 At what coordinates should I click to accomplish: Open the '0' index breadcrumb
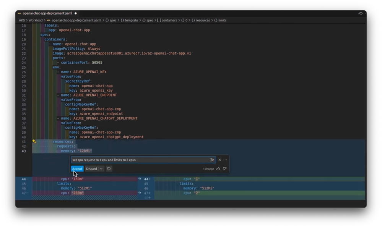click(x=184, y=20)
